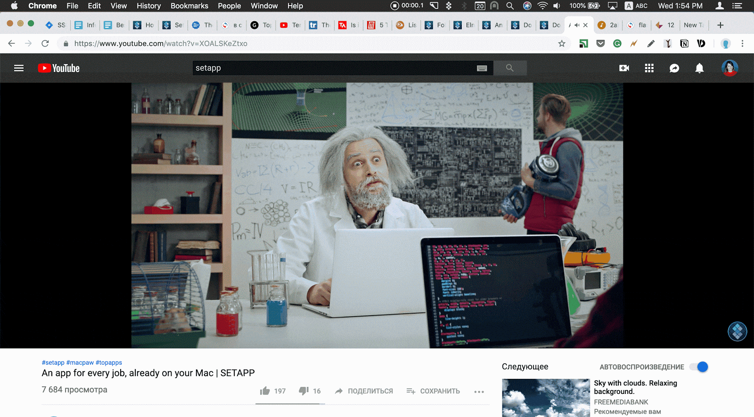Open the People menu
The width and height of the screenshot is (754, 417).
(x=229, y=6)
